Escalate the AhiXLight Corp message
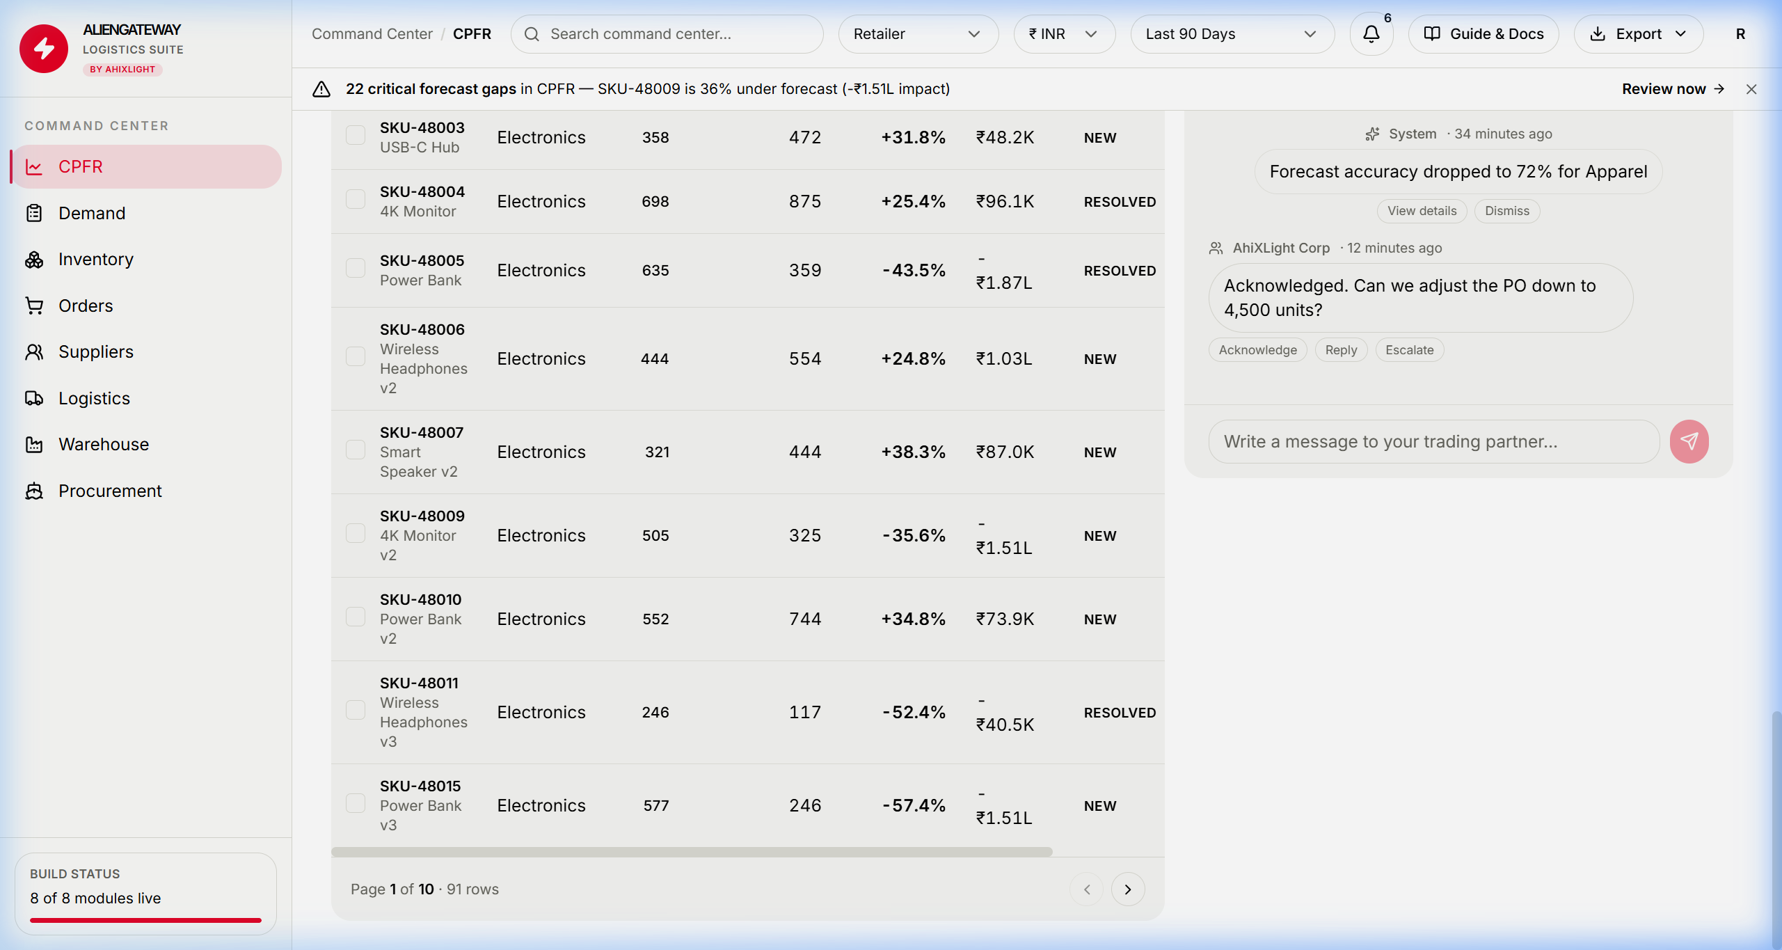This screenshot has width=1782, height=950. pyautogui.click(x=1409, y=350)
